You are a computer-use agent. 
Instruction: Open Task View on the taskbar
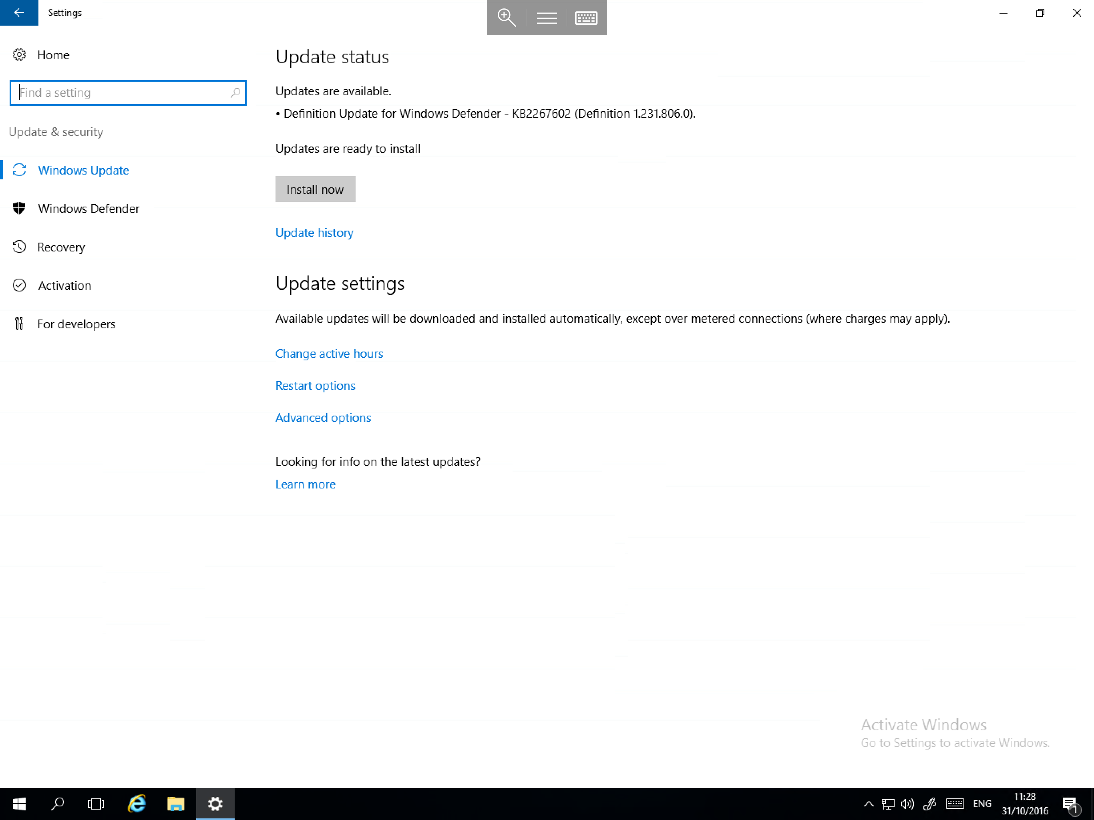pos(96,804)
